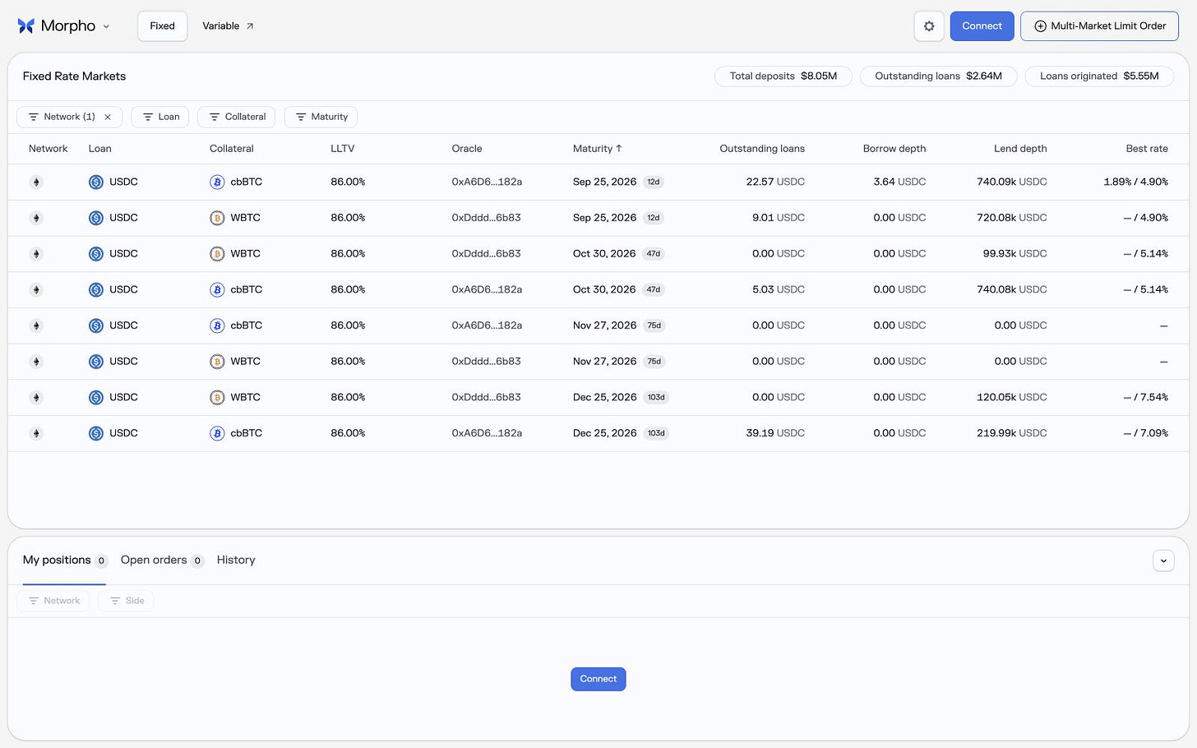Switch to the My positions tab

(64, 561)
